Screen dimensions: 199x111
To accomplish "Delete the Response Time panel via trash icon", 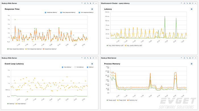I will (90, 3).
